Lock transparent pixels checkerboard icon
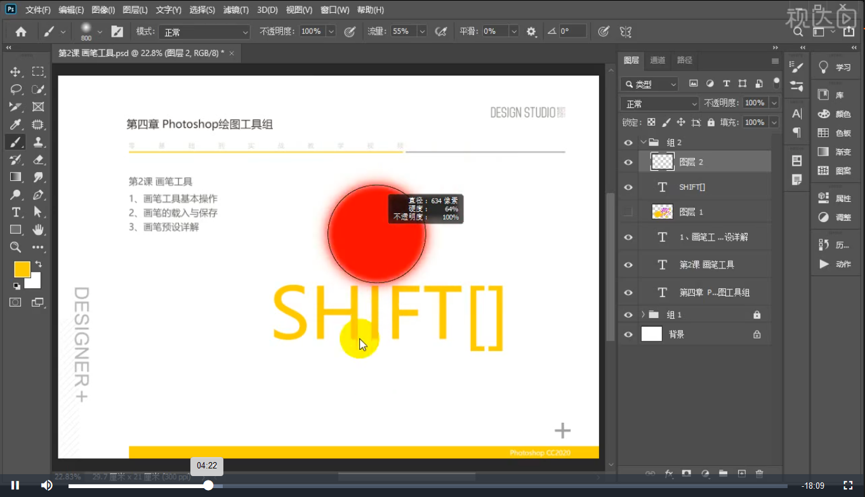 (x=651, y=123)
